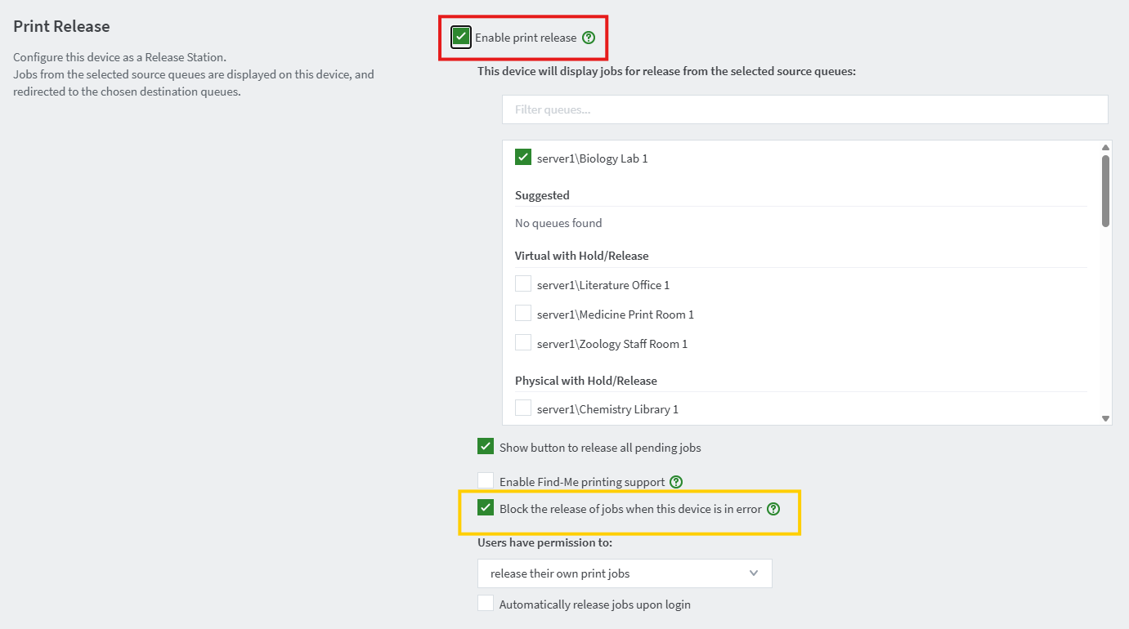Click the 'Suggested' section heading
Screen dimensions: 1129x629
542,195
